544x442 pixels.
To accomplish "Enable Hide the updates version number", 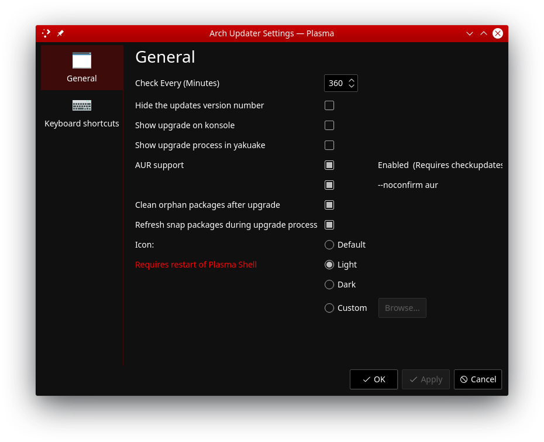I will tap(329, 105).
